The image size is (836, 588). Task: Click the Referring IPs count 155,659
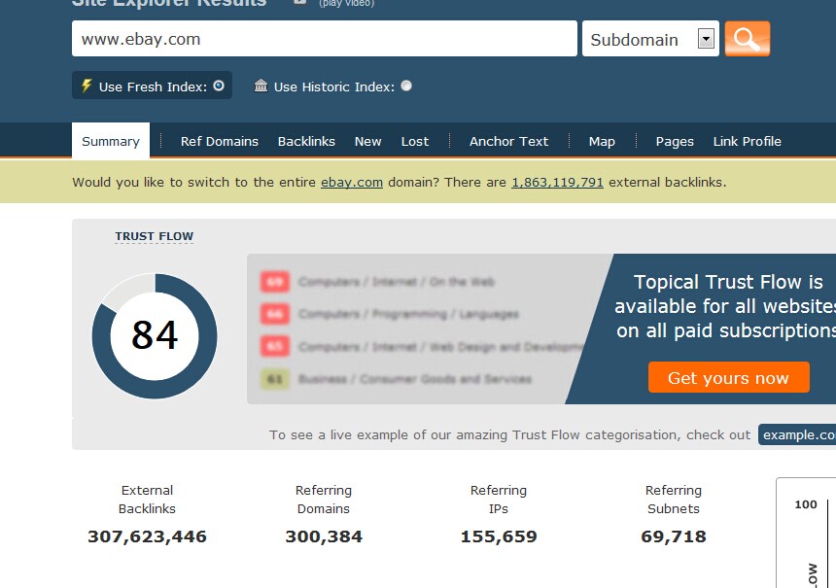click(499, 536)
